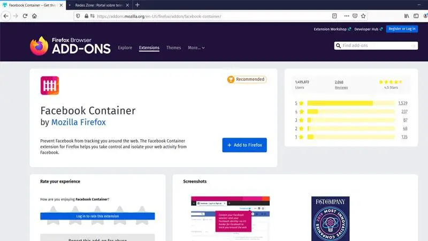Open the Extensions section

pos(149,48)
